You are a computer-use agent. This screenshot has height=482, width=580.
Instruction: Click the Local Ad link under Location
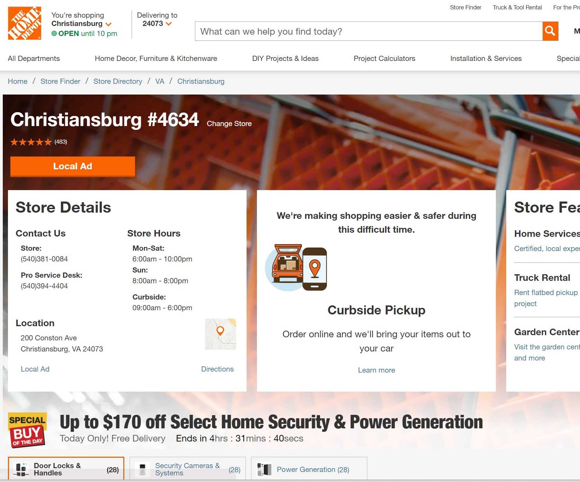[x=35, y=369]
